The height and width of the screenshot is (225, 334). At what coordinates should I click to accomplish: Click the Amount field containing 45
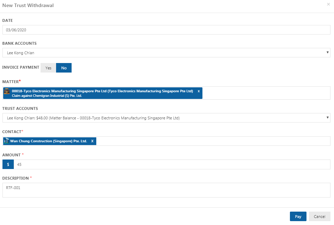[x=172, y=164]
